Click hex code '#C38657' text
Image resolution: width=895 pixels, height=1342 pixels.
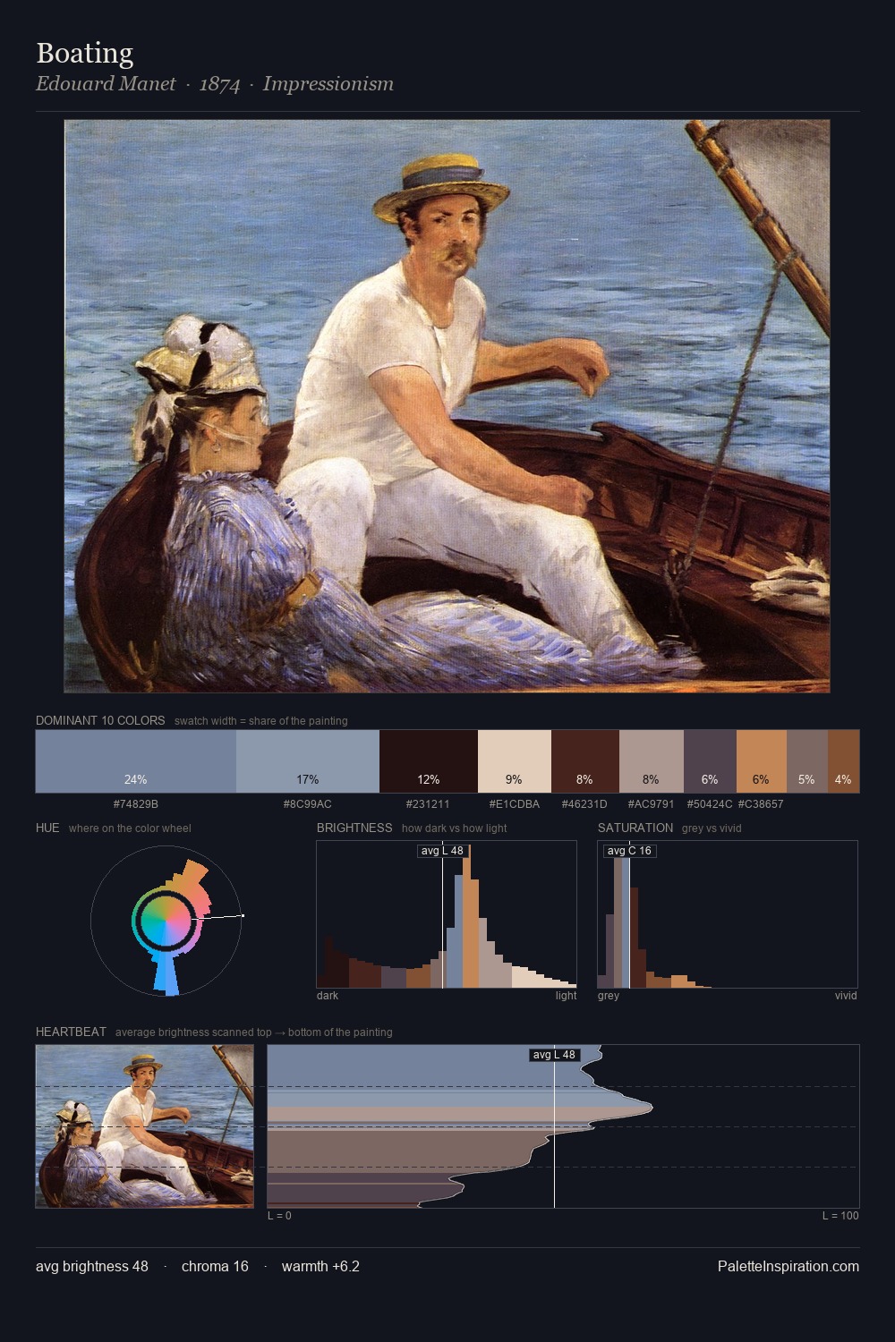pyautogui.click(x=761, y=804)
